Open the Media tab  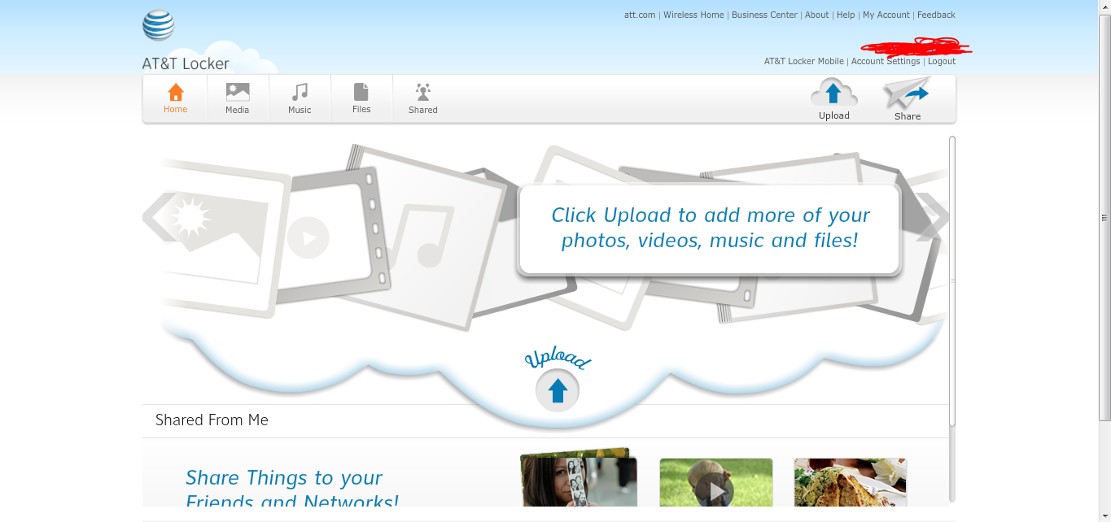click(238, 99)
